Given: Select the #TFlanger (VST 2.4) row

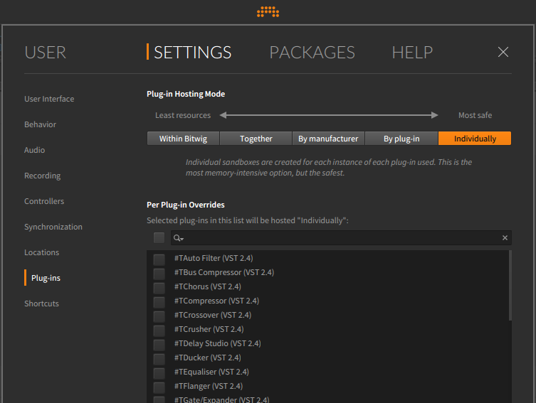Looking at the screenshot, I should click(327, 386).
